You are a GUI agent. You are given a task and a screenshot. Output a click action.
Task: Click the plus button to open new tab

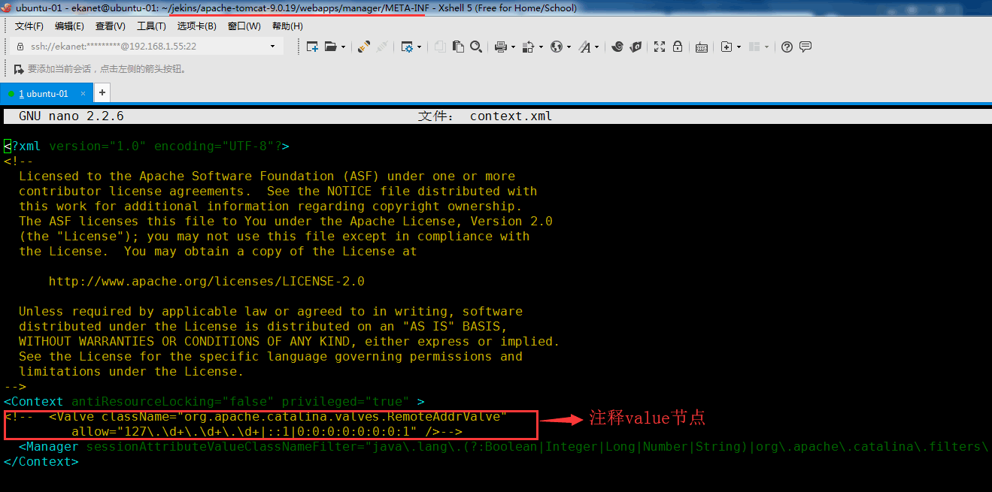click(102, 94)
